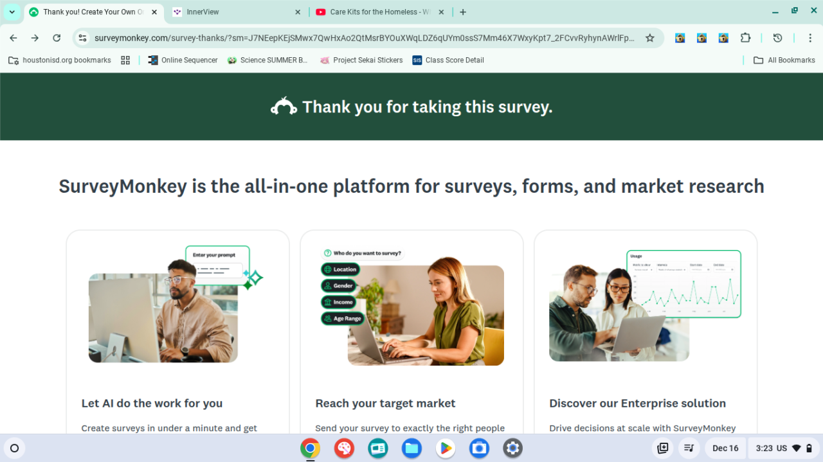Viewport: 823px width, 462px height.
Task: Open Chrome's three-dot menu
Action: 809,38
